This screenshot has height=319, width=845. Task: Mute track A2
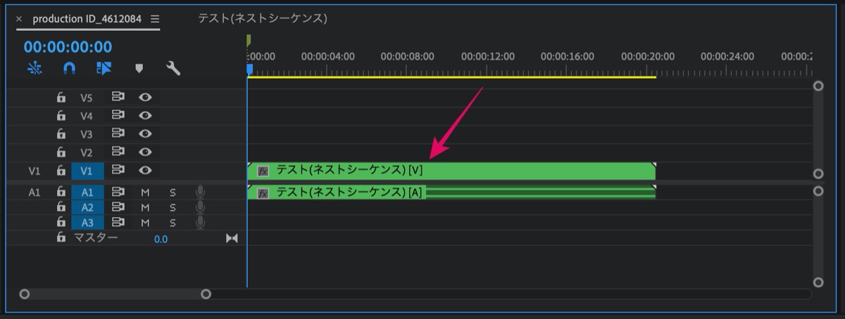tap(145, 207)
